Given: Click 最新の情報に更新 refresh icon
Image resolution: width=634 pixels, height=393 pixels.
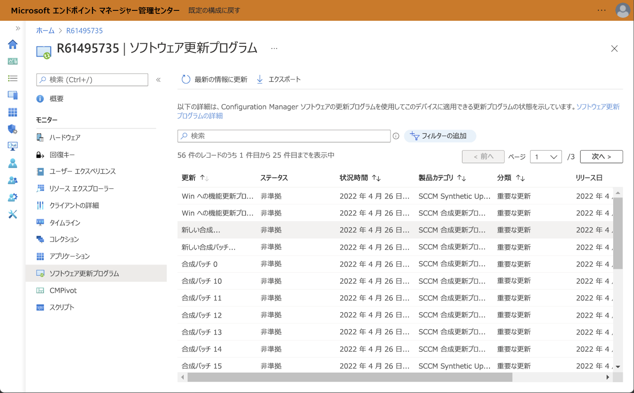Looking at the screenshot, I should [186, 79].
